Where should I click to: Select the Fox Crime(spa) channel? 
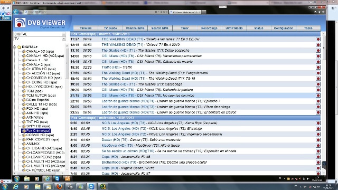pyautogui.click(x=38, y=130)
